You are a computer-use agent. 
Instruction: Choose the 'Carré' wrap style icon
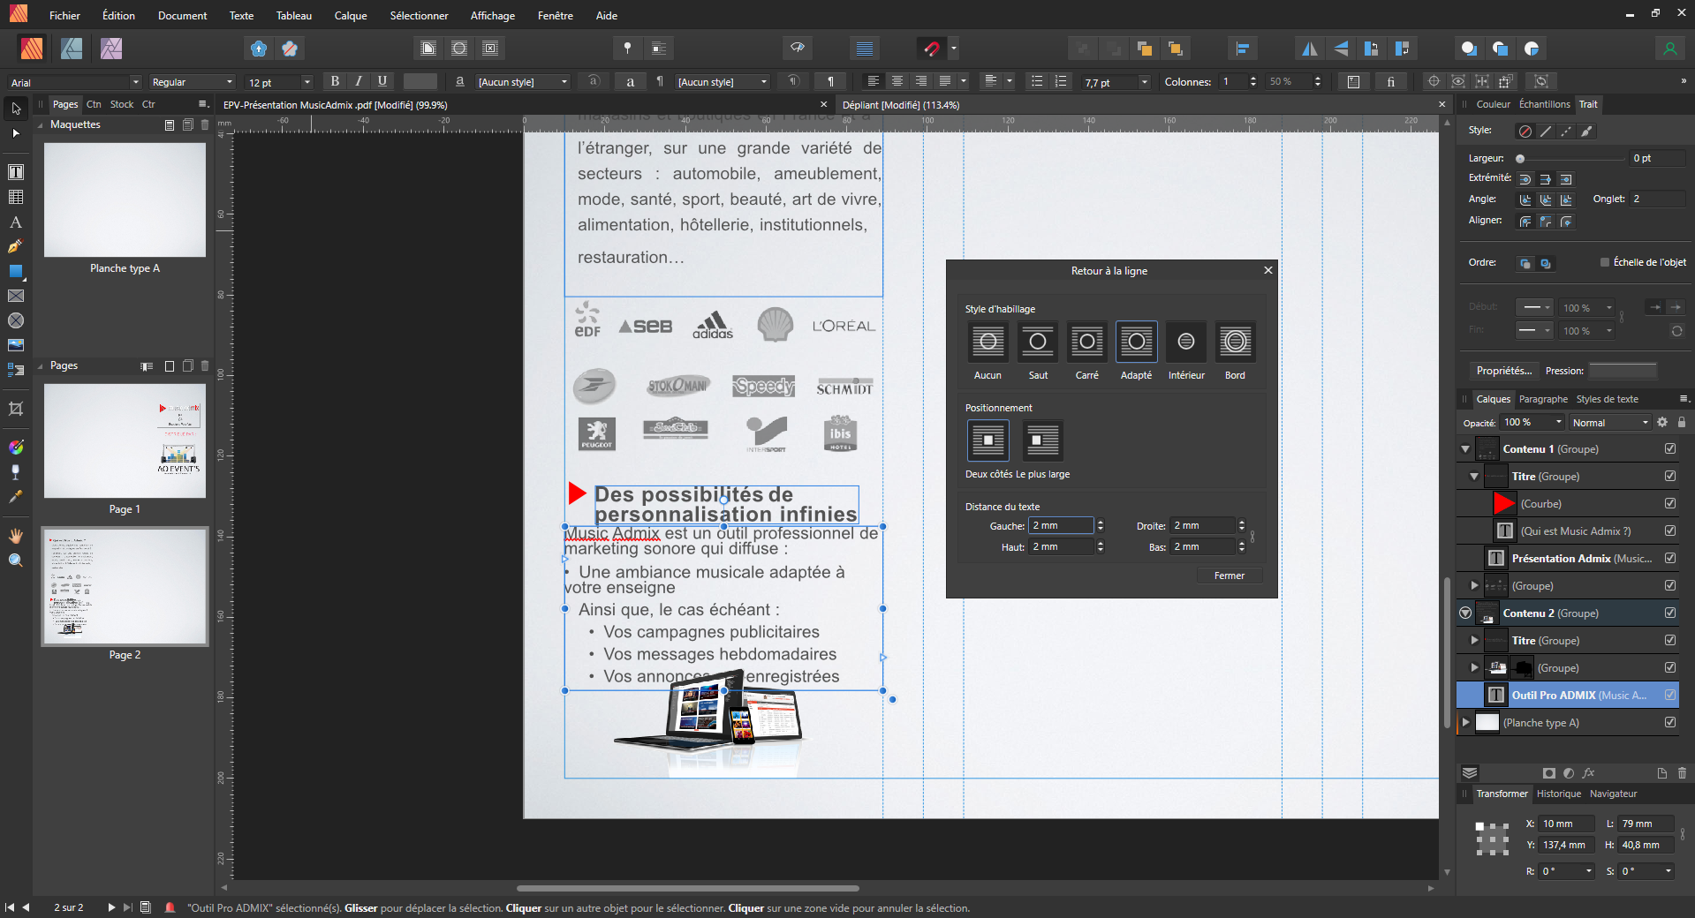click(1086, 342)
